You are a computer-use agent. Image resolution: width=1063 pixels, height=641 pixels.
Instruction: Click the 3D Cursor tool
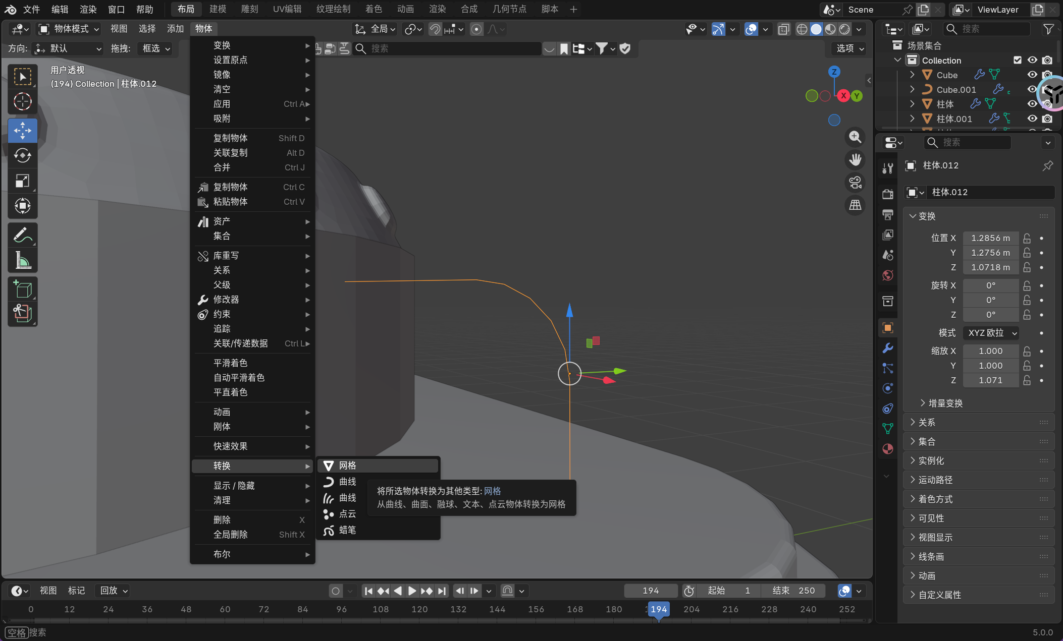22,102
